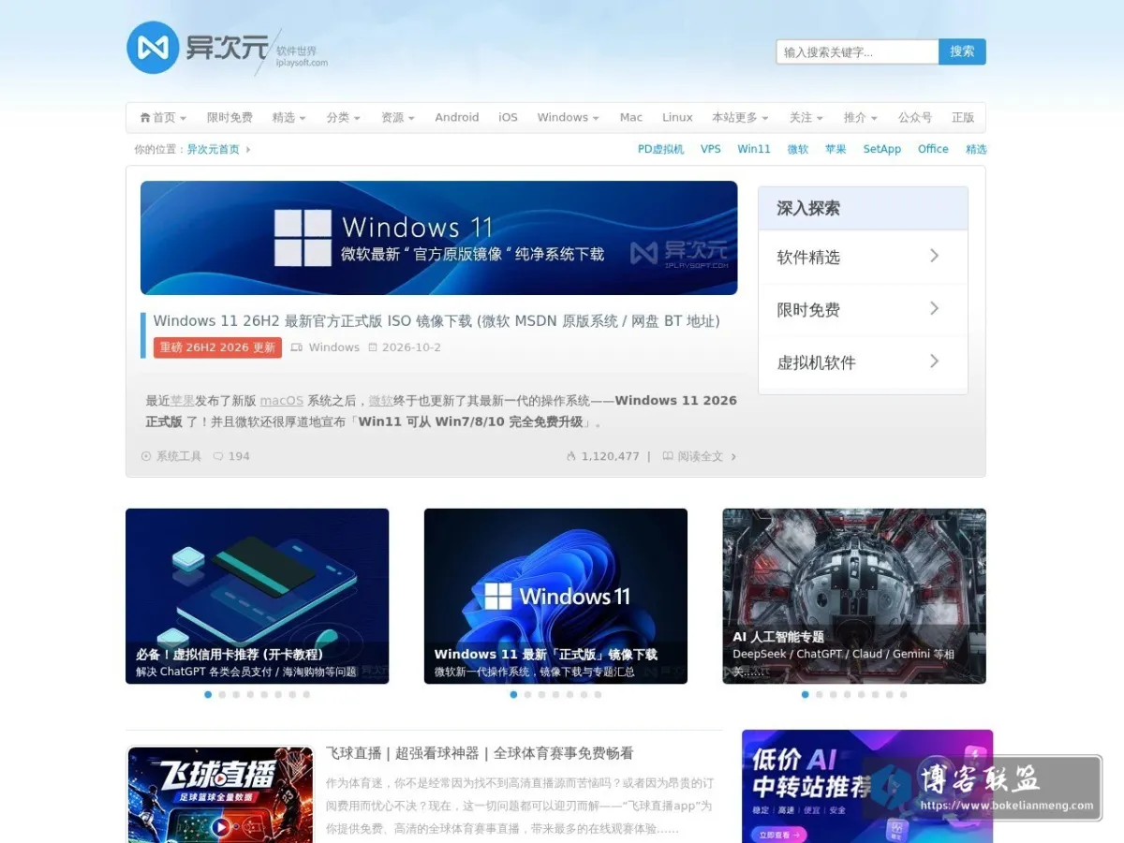Open the 微软 quick link
The image size is (1124, 843).
point(798,149)
